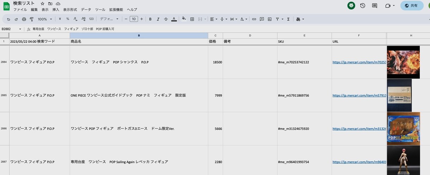Toggle italic formatting

pos(158,19)
